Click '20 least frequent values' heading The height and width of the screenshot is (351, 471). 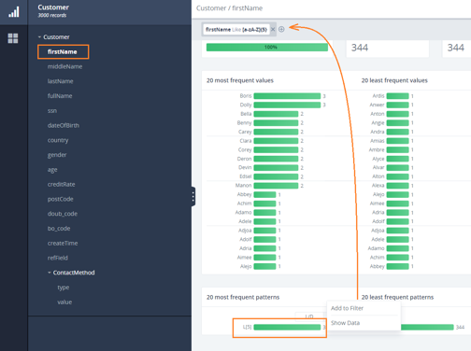pos(394,80)
